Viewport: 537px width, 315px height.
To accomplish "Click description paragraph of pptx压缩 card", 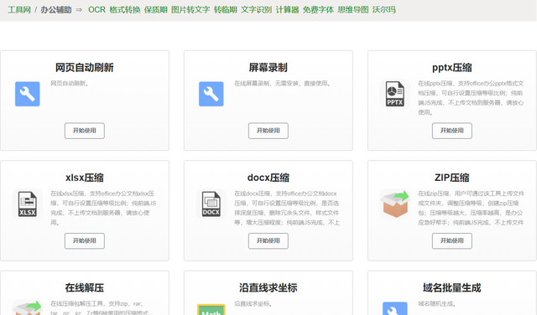I will coord(471,97).
